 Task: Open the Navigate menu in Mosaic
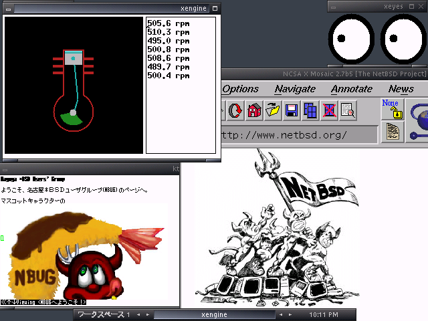(x=295, y=89)
